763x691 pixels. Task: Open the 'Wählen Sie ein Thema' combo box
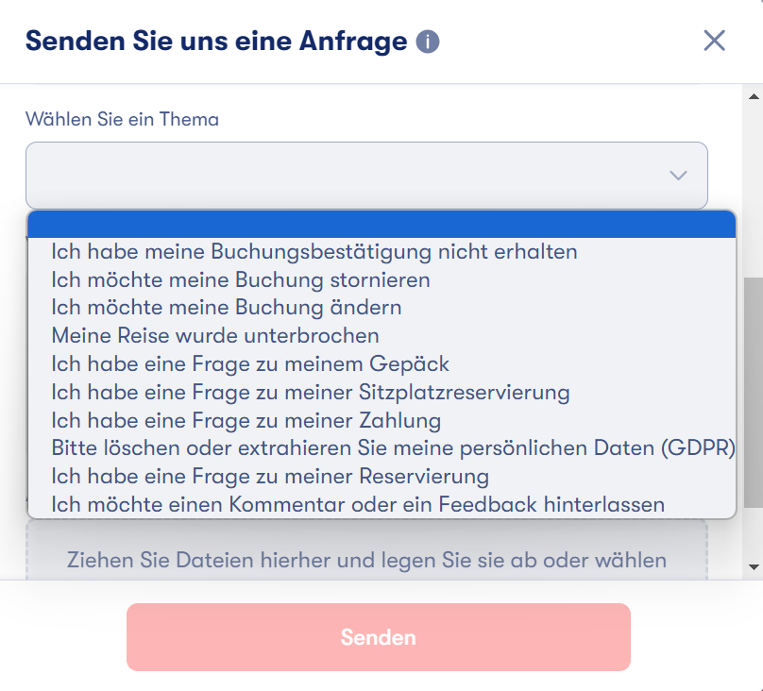point(366,176)
